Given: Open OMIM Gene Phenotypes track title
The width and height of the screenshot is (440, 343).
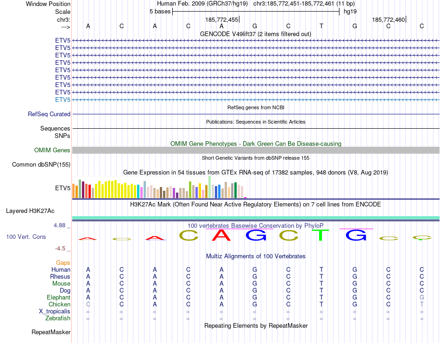Looking at the screenshot, I should (256, 143).
